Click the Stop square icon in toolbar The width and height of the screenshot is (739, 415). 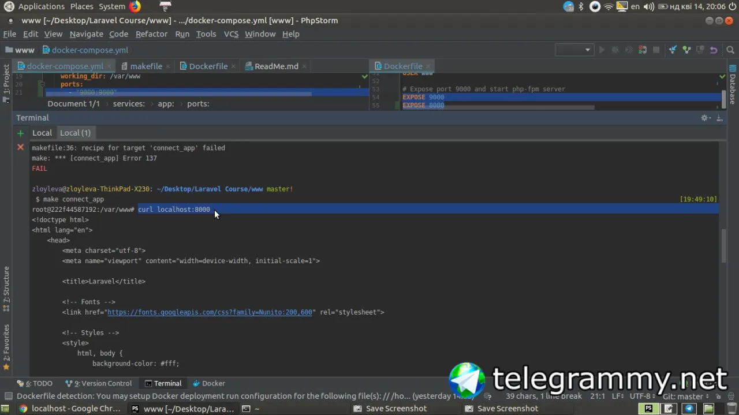656,50
